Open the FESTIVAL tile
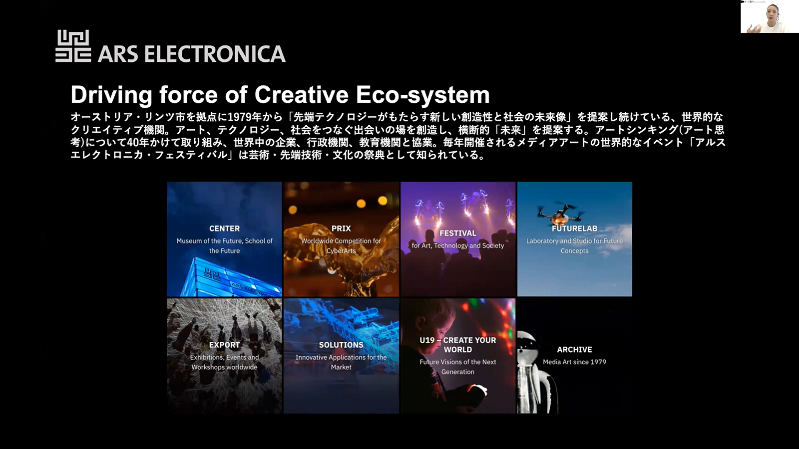 458,239
